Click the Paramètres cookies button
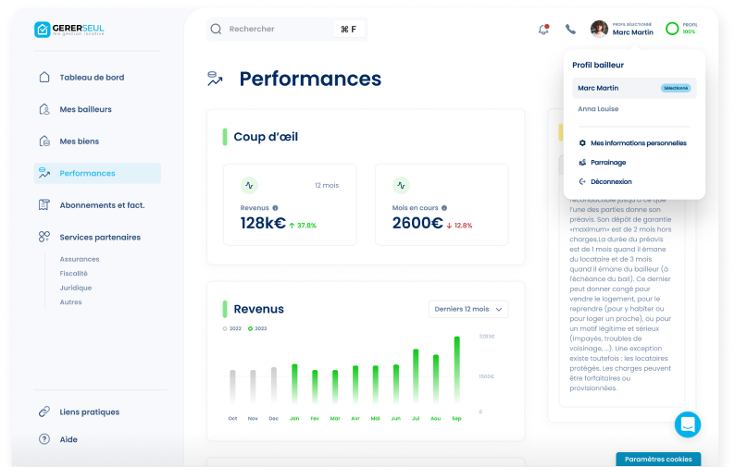The height and width of the screenshot is (467, 735). click(658, 459)
